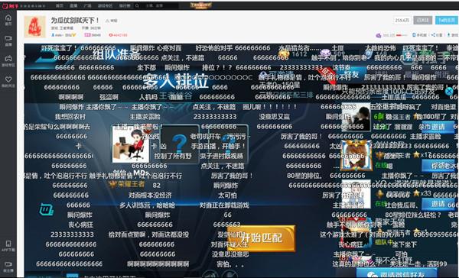Click the blue button at top right
The height and width of the screenshot is (278, 459).
coord(447,20)
